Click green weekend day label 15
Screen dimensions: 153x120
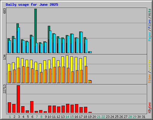72,117
